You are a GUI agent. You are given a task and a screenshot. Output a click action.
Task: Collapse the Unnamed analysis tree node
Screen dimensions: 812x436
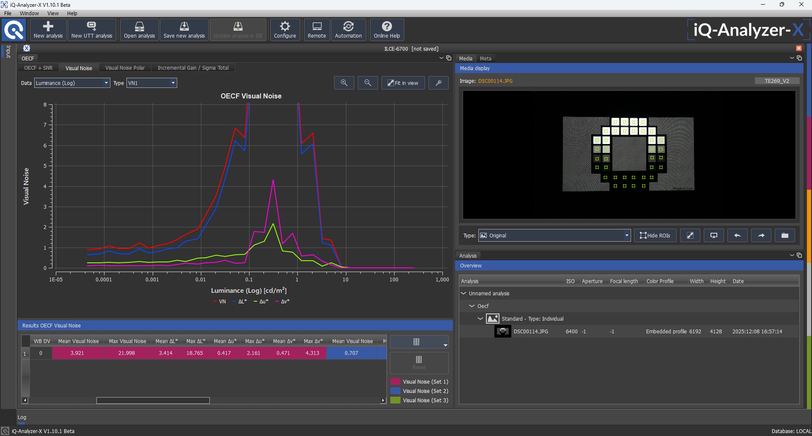pyautogui.click(x=464, y=293)
